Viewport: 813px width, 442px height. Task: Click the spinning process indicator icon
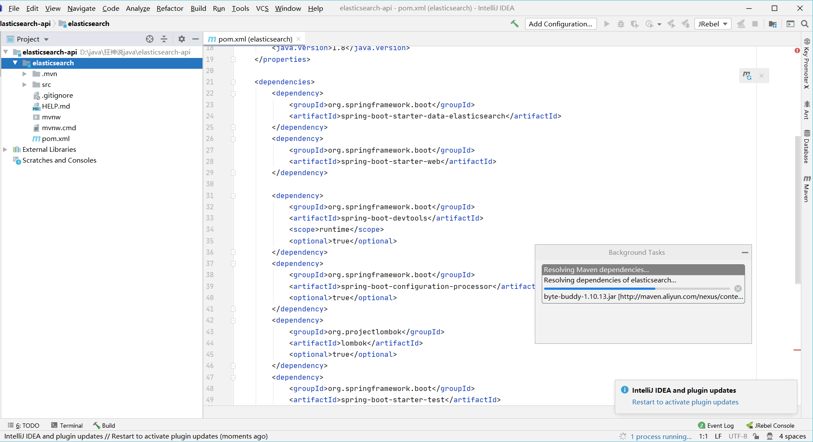click(x=623, y=436)
